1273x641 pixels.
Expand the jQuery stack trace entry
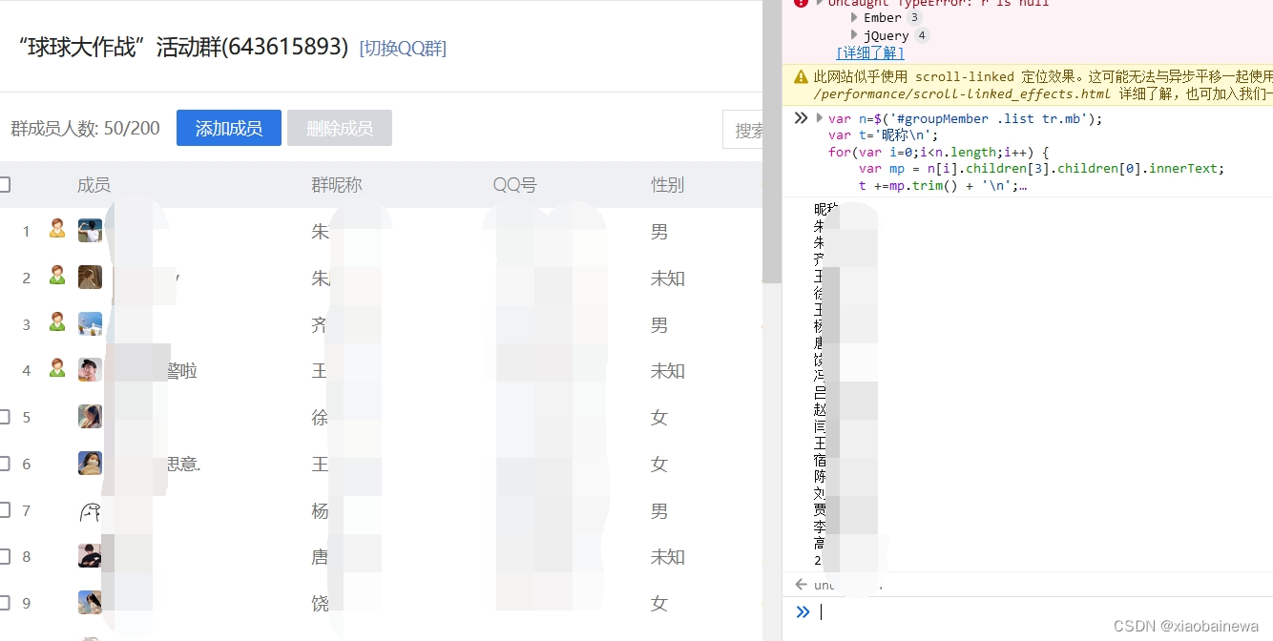[854, 34]
